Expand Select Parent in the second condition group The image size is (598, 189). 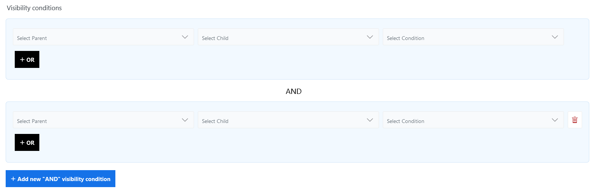95,120
